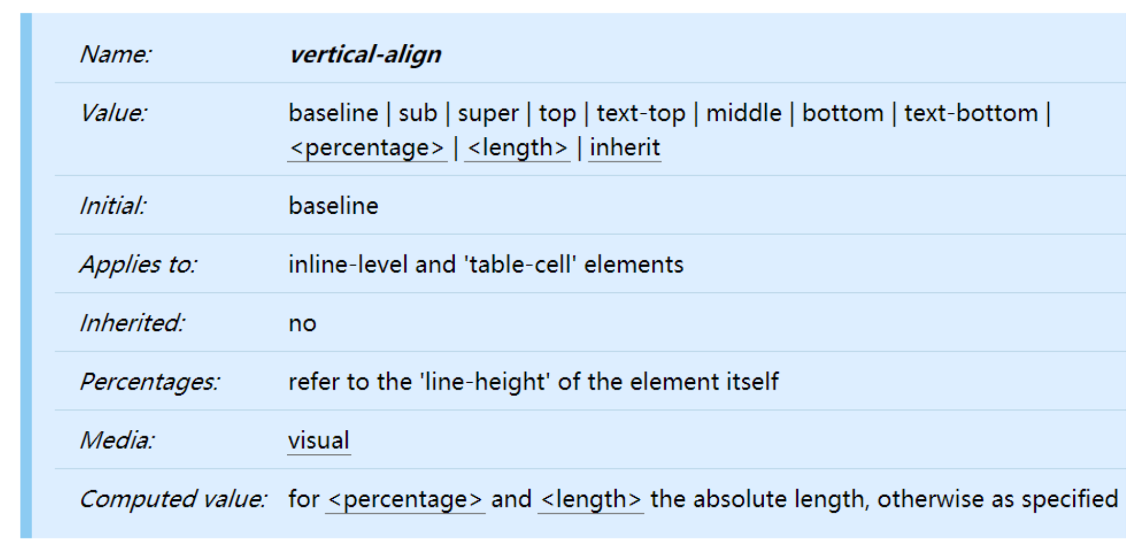The height and width of the screenshot is (551, 1139).
Task: Click the 'Applies to:' label
Action: click(138, 265)
